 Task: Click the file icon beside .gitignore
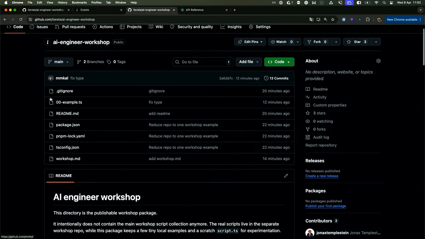point(51,91)
